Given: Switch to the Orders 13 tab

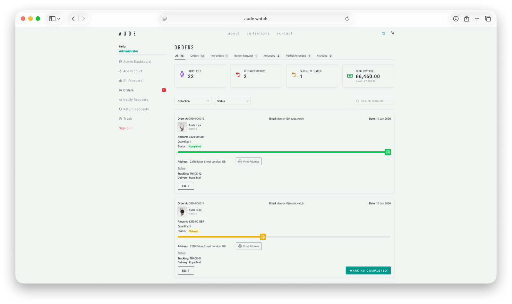Looking at the screenshot, I should tap(197, 56).
